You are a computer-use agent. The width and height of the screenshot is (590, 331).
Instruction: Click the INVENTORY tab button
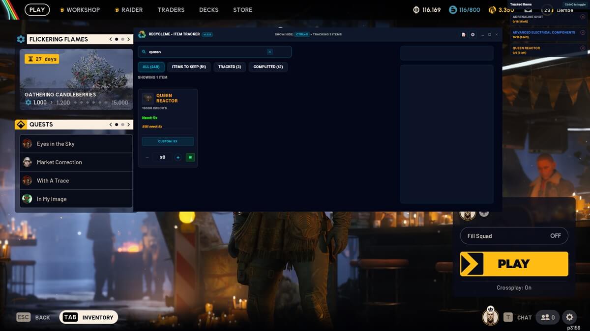pyautogui.click(x=88, y=317)
